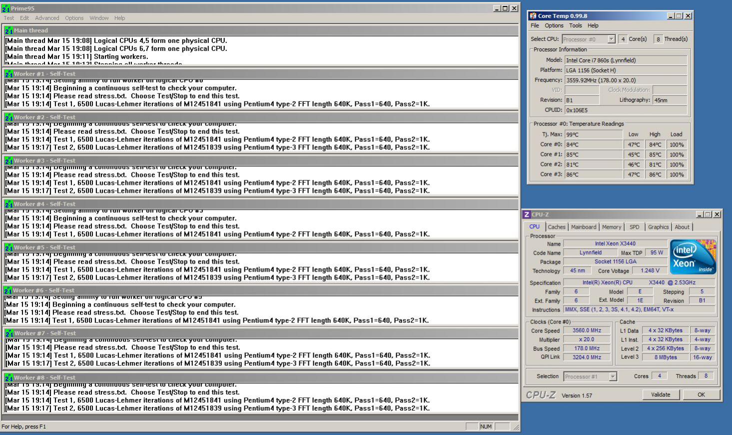Image resolution: width=732 pixels, height=435 pixels.
Task: Click the QPI Link 3204.0 MHz value
Action: [x=587, y=357]
